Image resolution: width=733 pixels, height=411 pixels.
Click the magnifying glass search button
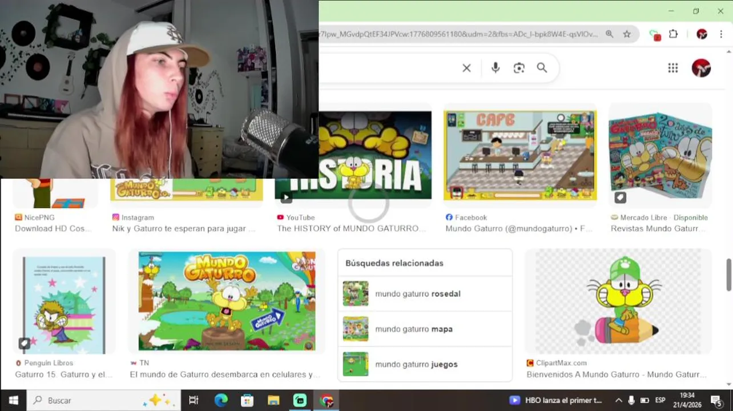[x=542, y=68]
